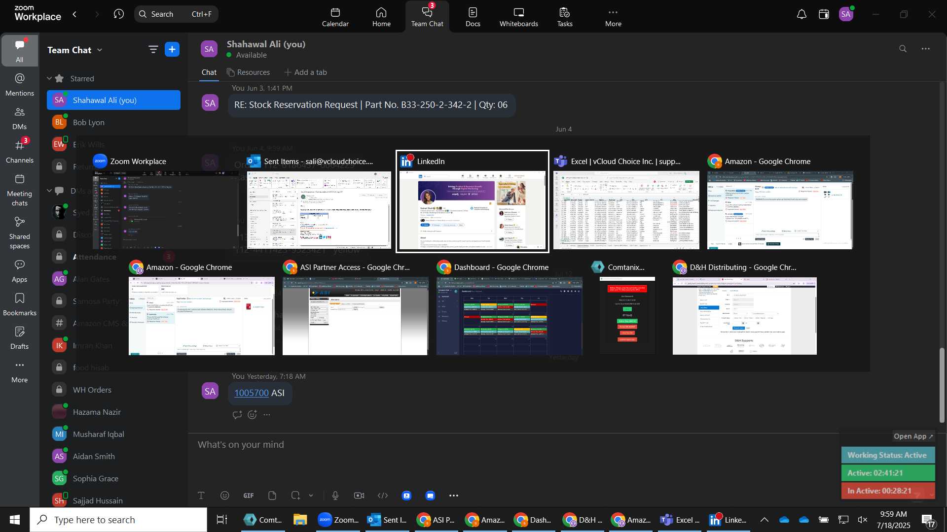This screenshot has width=947, height=532.
Task: Click the chat filter icon
Action: pyautogui.click(x=153, y=49)
